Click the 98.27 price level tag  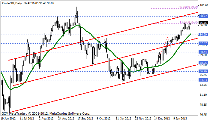(203, 16)
